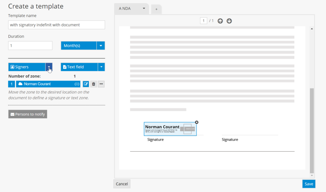
Task: Click the Persons to notify button
Action: (28, 114)
